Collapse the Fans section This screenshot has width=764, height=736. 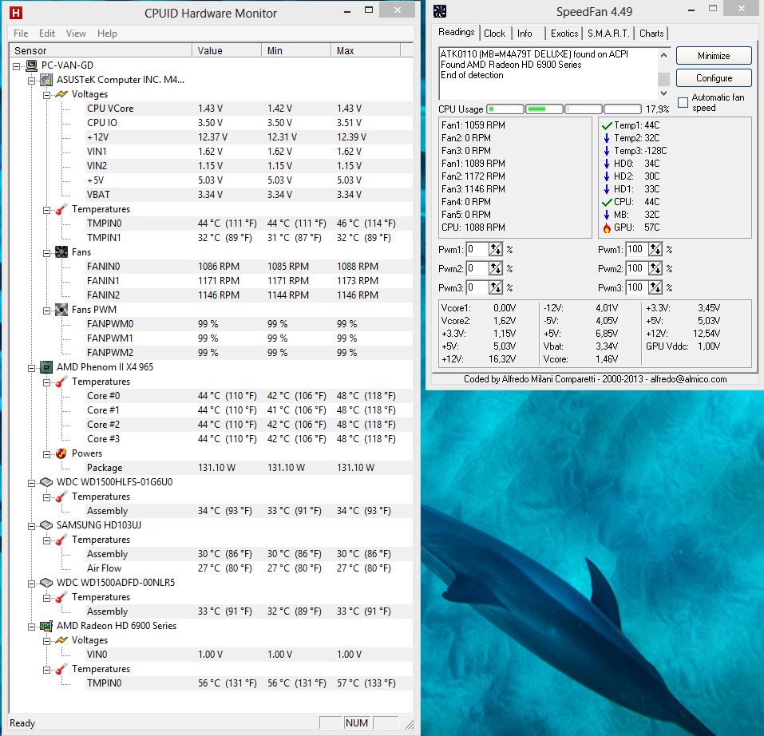coord(47,253)
